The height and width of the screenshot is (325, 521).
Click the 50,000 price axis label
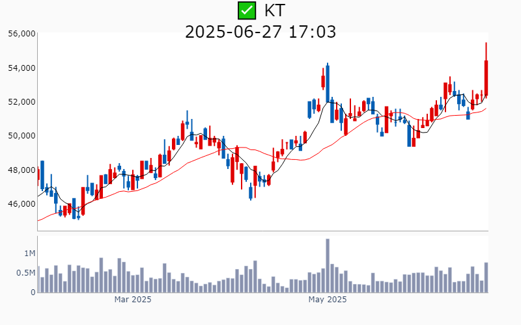(x=22, y=136)
